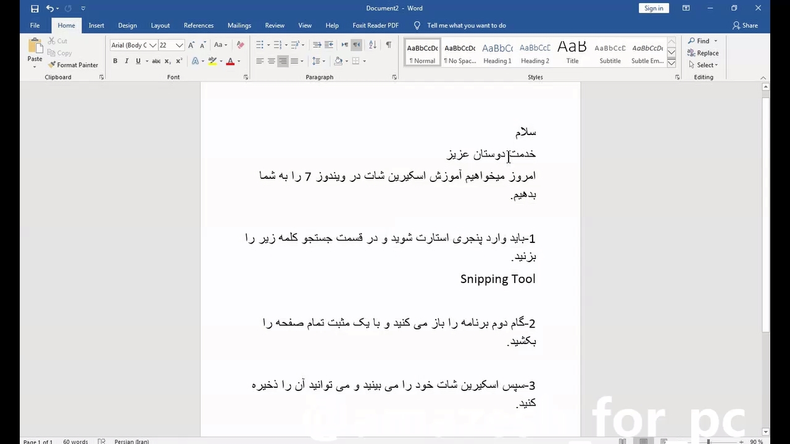Switch to the References tab
Viewport: 790px width, 444px height.
(x=198, y=25)
